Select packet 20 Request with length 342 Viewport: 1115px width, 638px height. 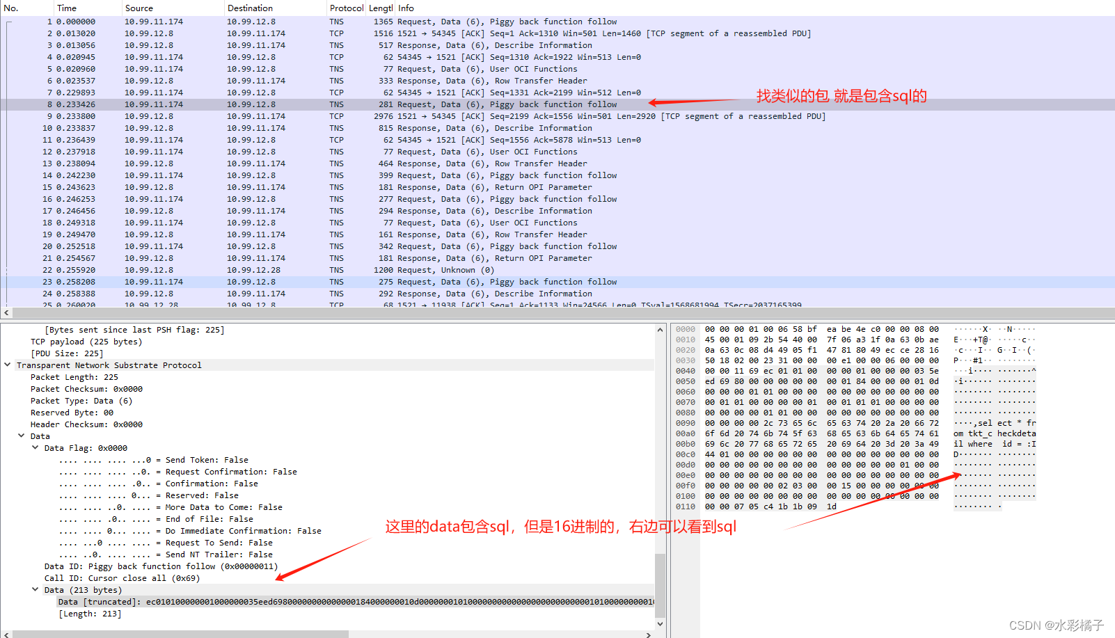557,246
